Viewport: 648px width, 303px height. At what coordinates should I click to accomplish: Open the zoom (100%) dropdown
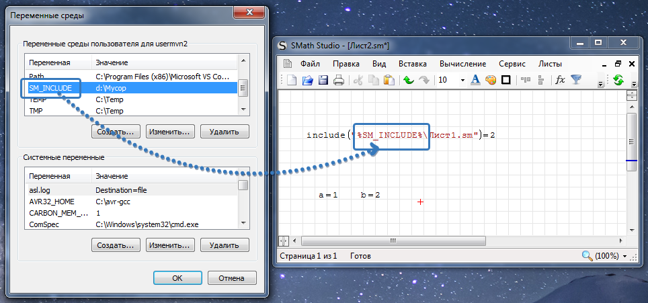pyautogui.click(x=626, y=256)
